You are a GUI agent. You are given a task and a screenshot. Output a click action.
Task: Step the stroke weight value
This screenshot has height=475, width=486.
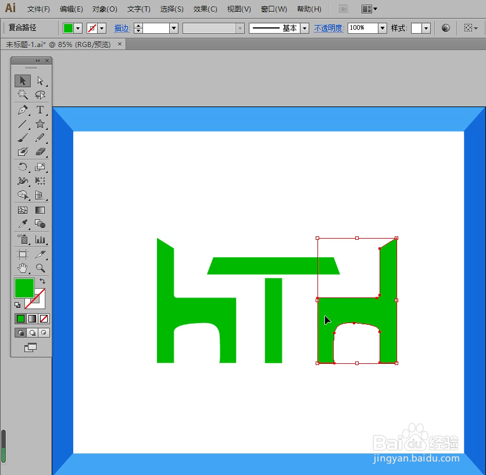click(138, 29)
